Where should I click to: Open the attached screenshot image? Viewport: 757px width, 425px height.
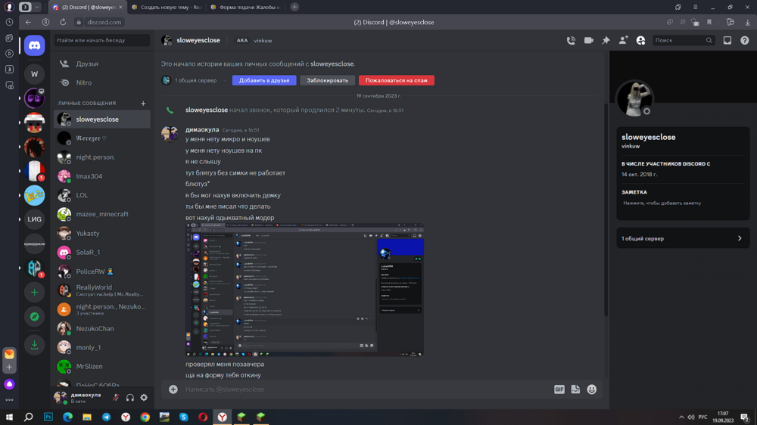tap(304, 290)
